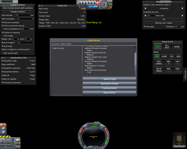The width and height of the screenshot is (187, 149).
Task: Click the Stop at stage # input field
Action: [26, 43]
